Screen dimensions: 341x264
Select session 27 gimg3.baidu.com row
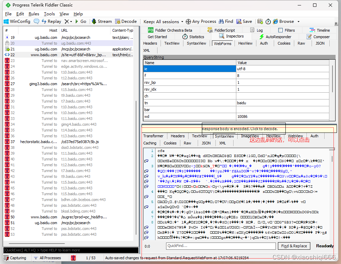coord(69,84)
